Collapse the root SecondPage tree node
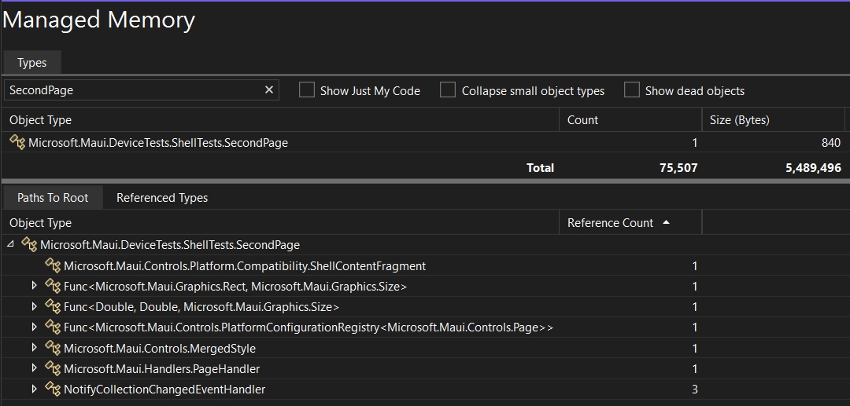This screenshot has width=850, height=406. [x=10, y=245]
